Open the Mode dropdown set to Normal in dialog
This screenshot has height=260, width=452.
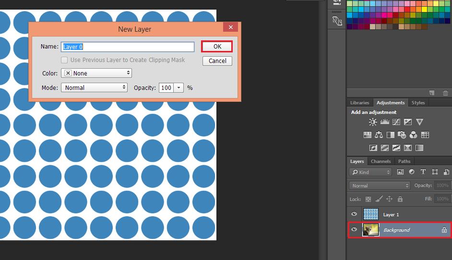pyautogui.click(x=94, y=87)
